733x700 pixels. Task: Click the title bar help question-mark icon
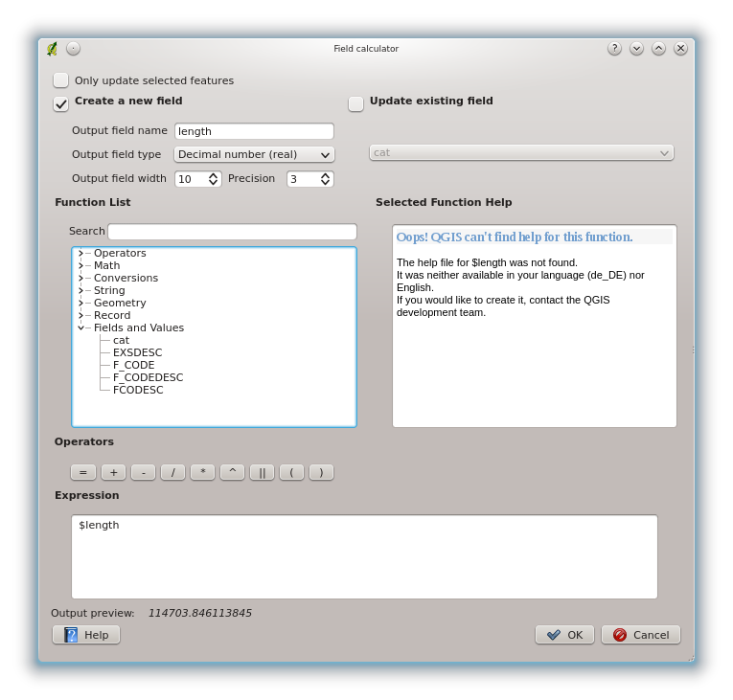pyautogui.click(x=614, y=48)
